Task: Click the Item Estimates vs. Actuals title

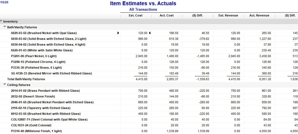Action: tap(143, 4)
